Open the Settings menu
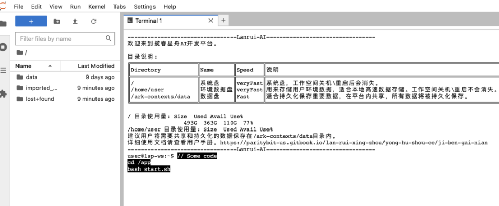 [x=144, y=7]
